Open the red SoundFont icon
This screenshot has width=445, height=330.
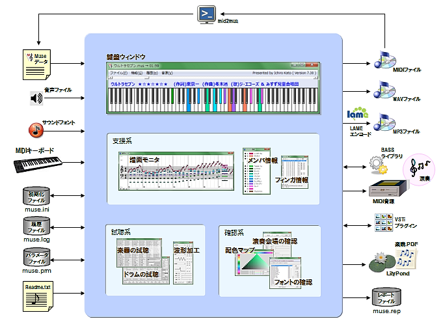36,130
